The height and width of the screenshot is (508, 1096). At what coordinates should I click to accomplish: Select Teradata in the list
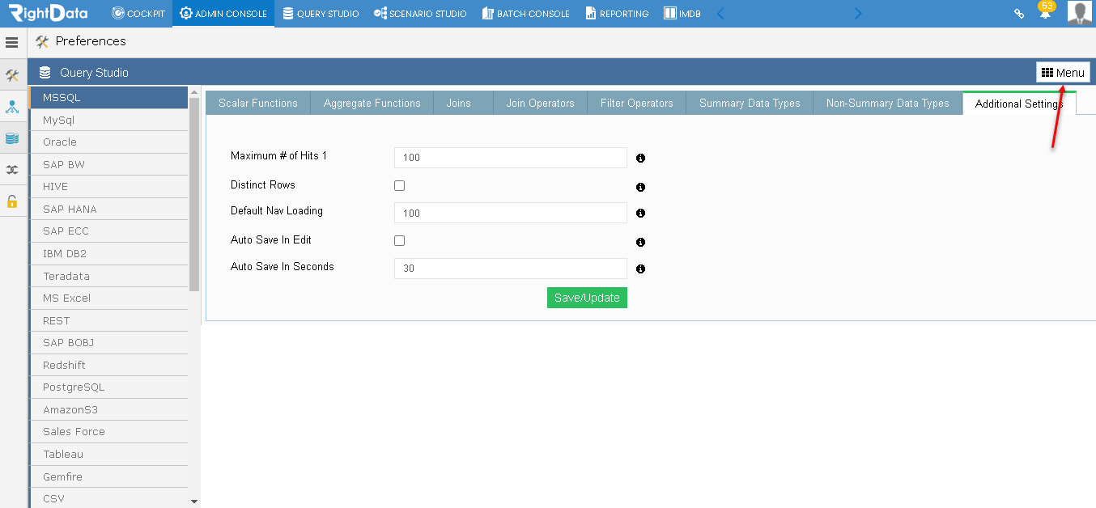(x=108, y=276)
